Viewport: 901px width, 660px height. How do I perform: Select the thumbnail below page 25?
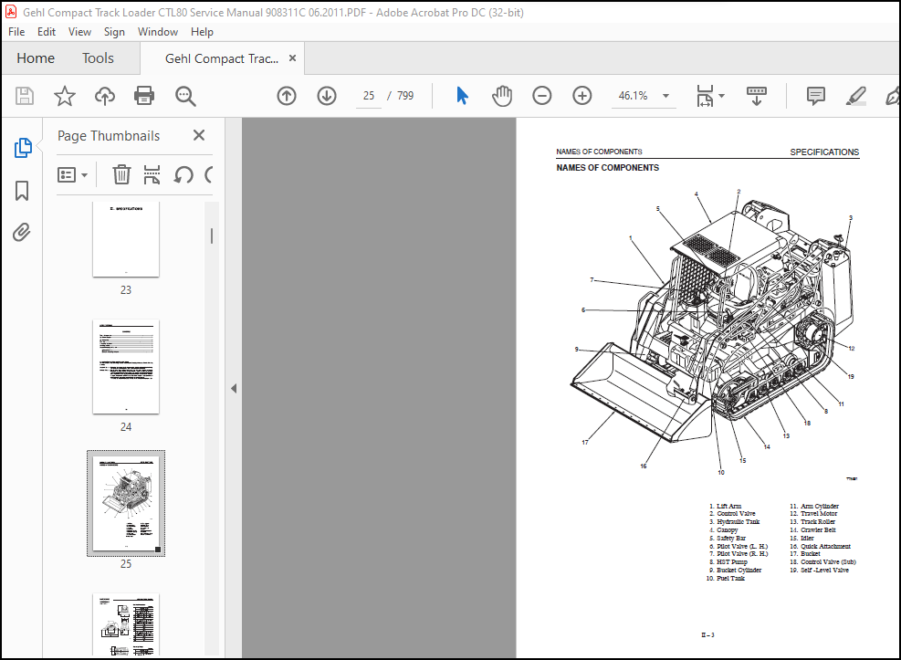click(x=126, y=624)
